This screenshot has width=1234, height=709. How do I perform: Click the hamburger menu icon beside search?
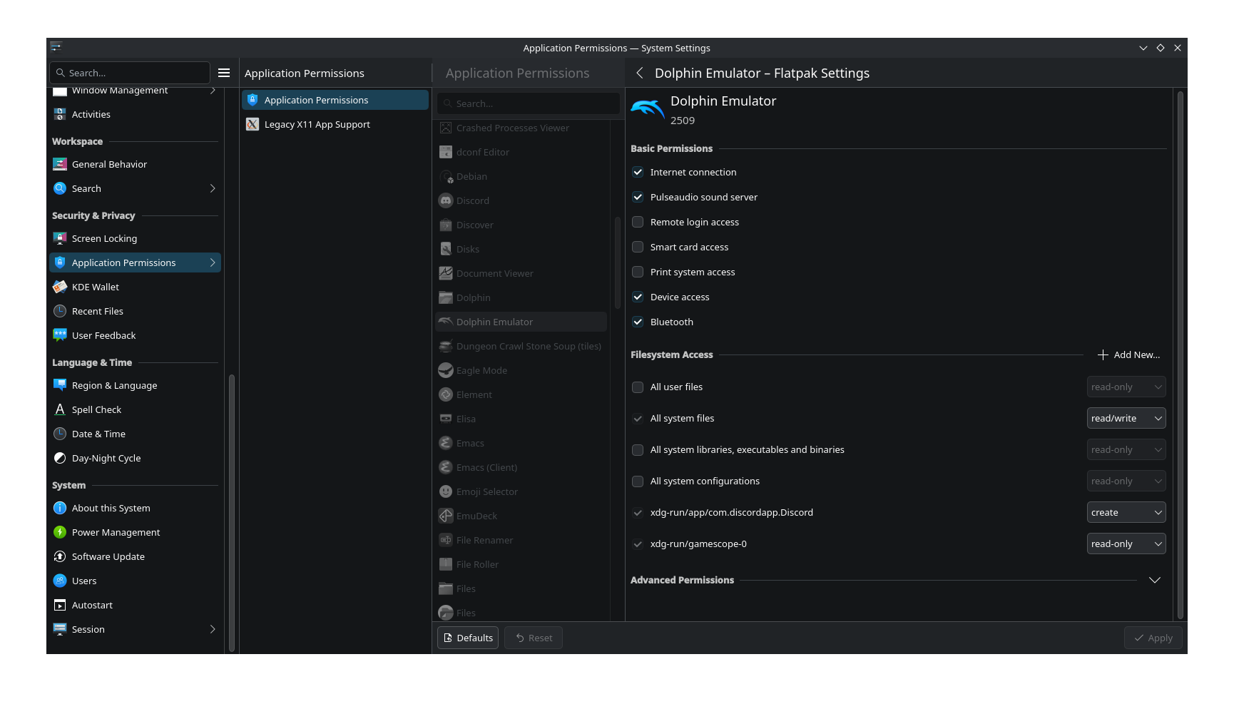(x=223, y=73)
